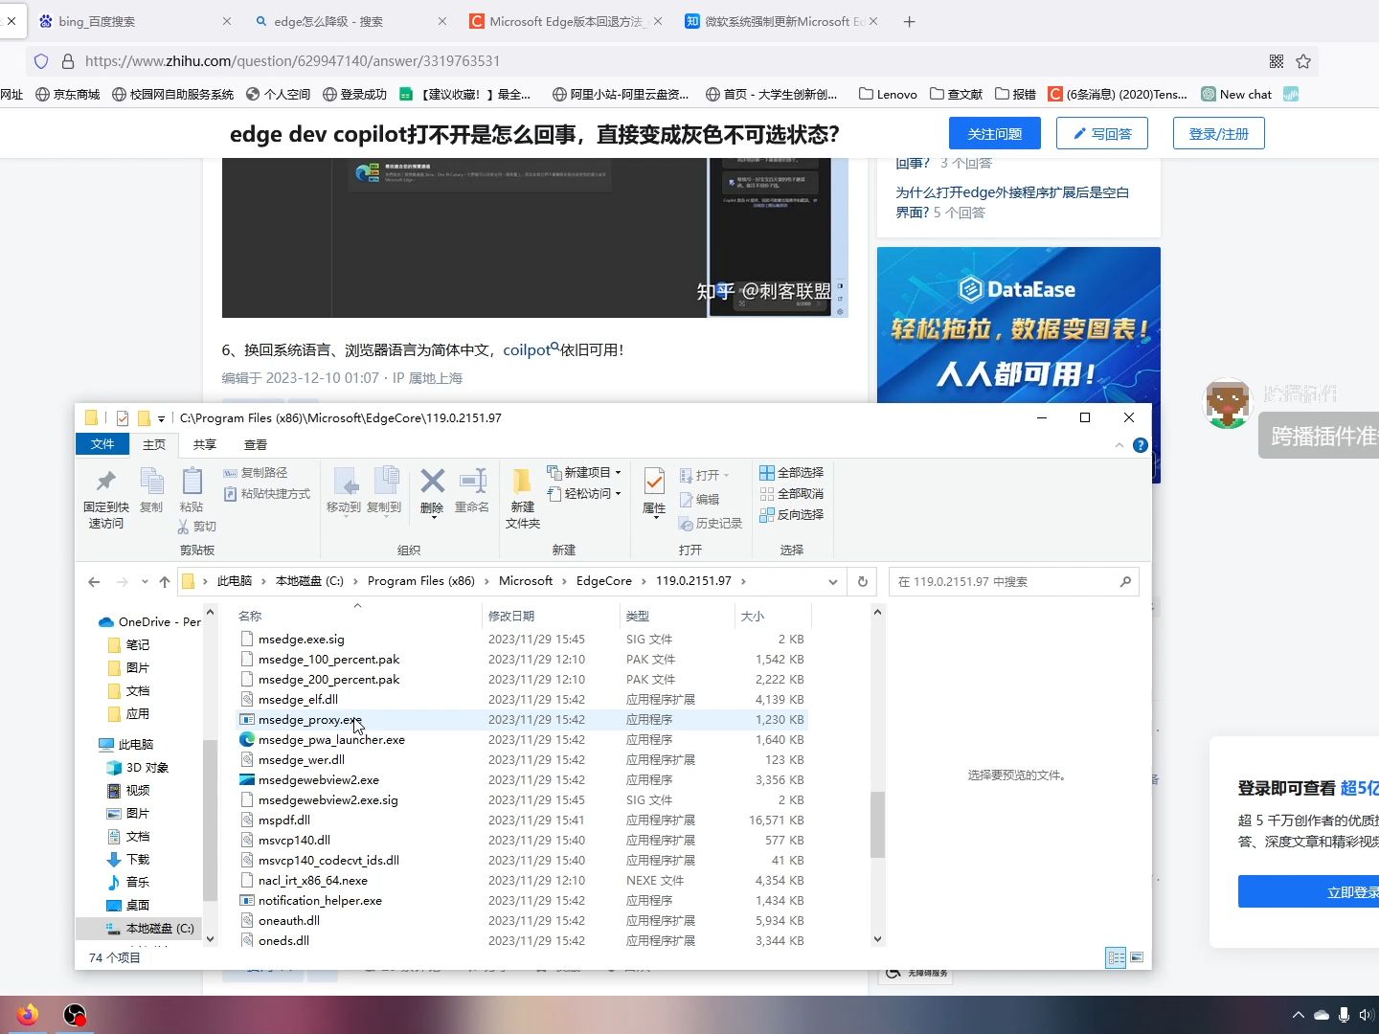Open the New item (新建项目) dropdown
This screenshot has width=1379, height=1034.
(584, 473)
